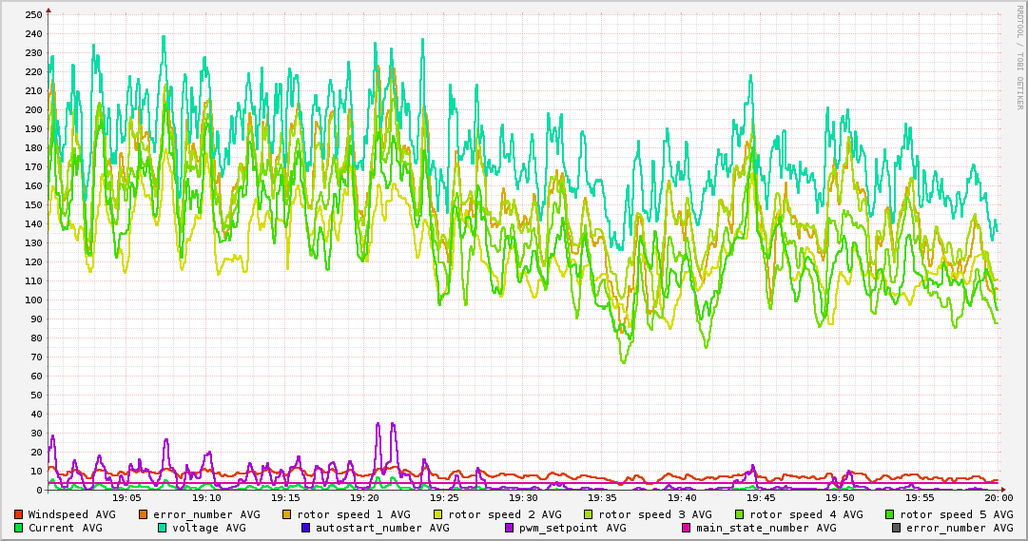Select the 'rotor speed 2 AVG' legend label
The height and width of the screenshot is (541, 1028).
505,515
